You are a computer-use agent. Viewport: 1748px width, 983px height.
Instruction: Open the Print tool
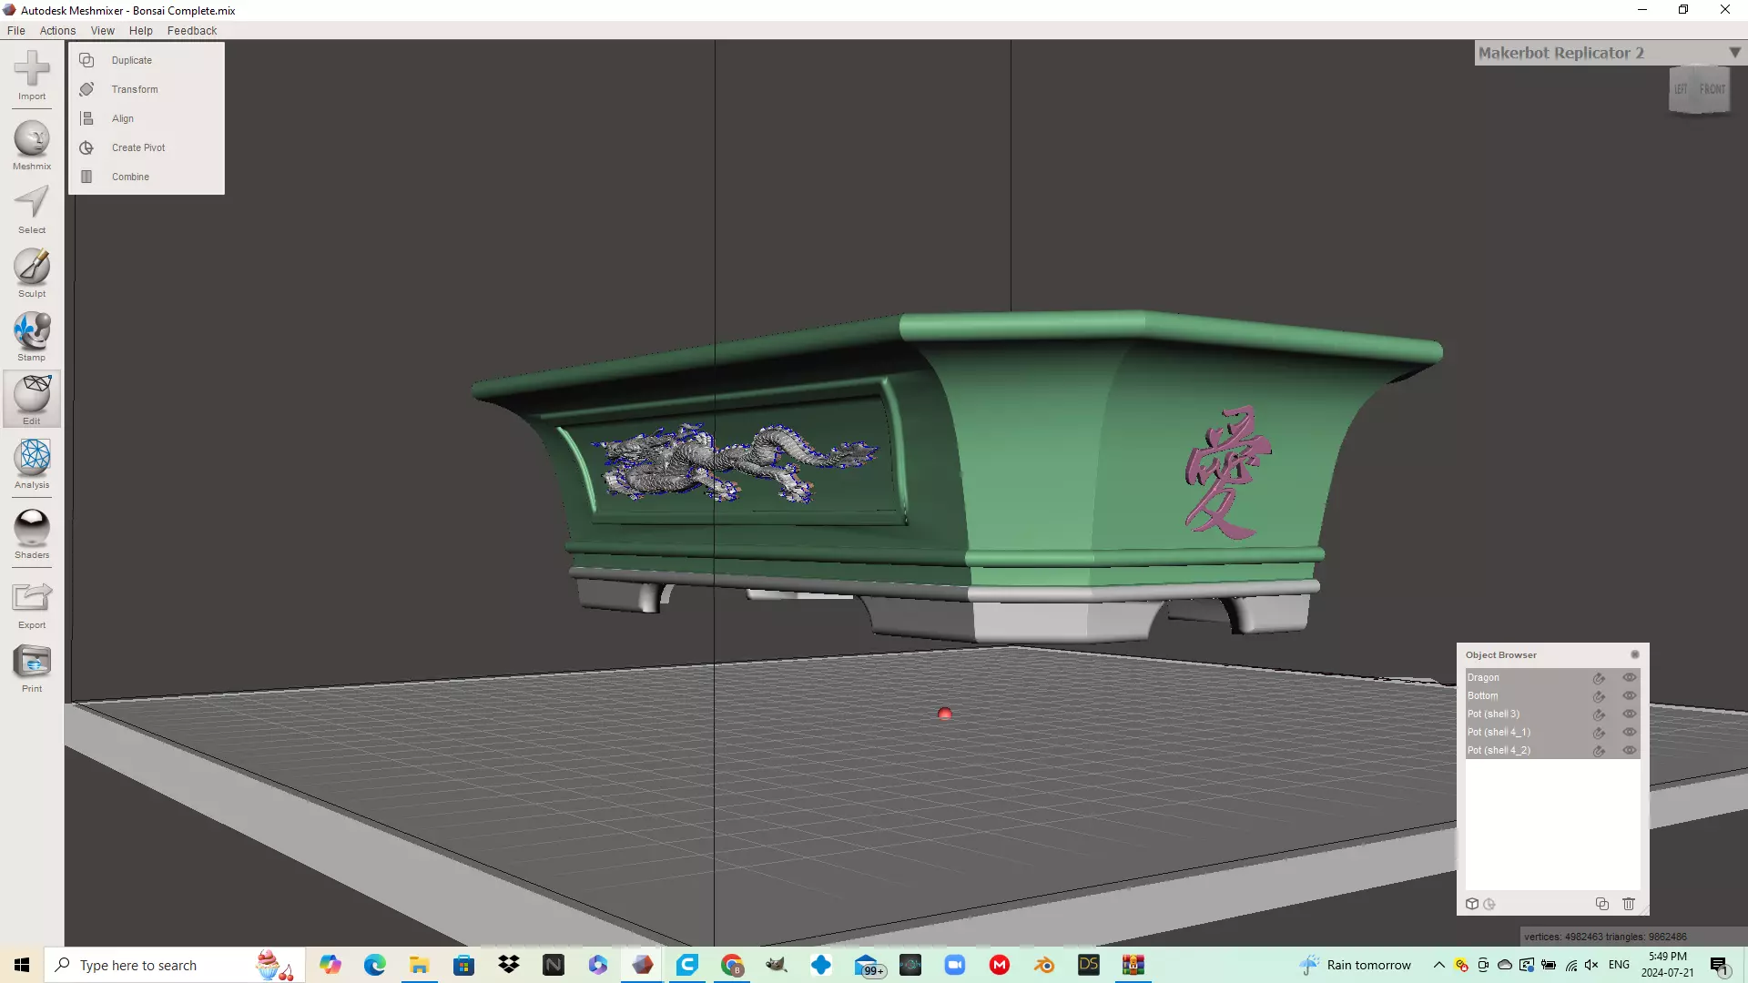pyautogui.click(x=32, y=668)
